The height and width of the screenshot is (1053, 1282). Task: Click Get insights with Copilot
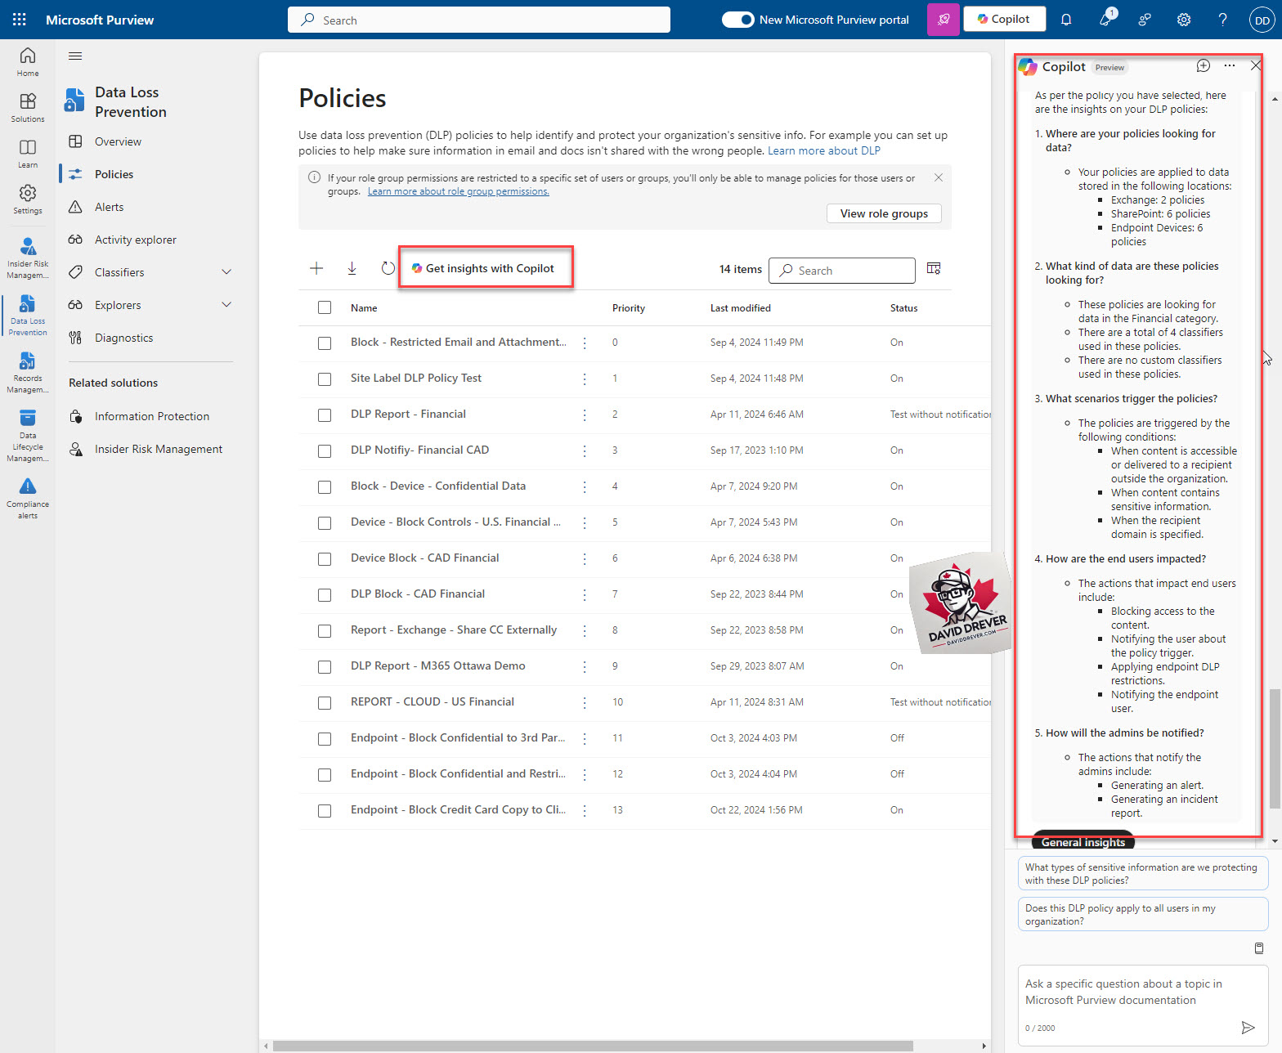(x=483, y=268)
